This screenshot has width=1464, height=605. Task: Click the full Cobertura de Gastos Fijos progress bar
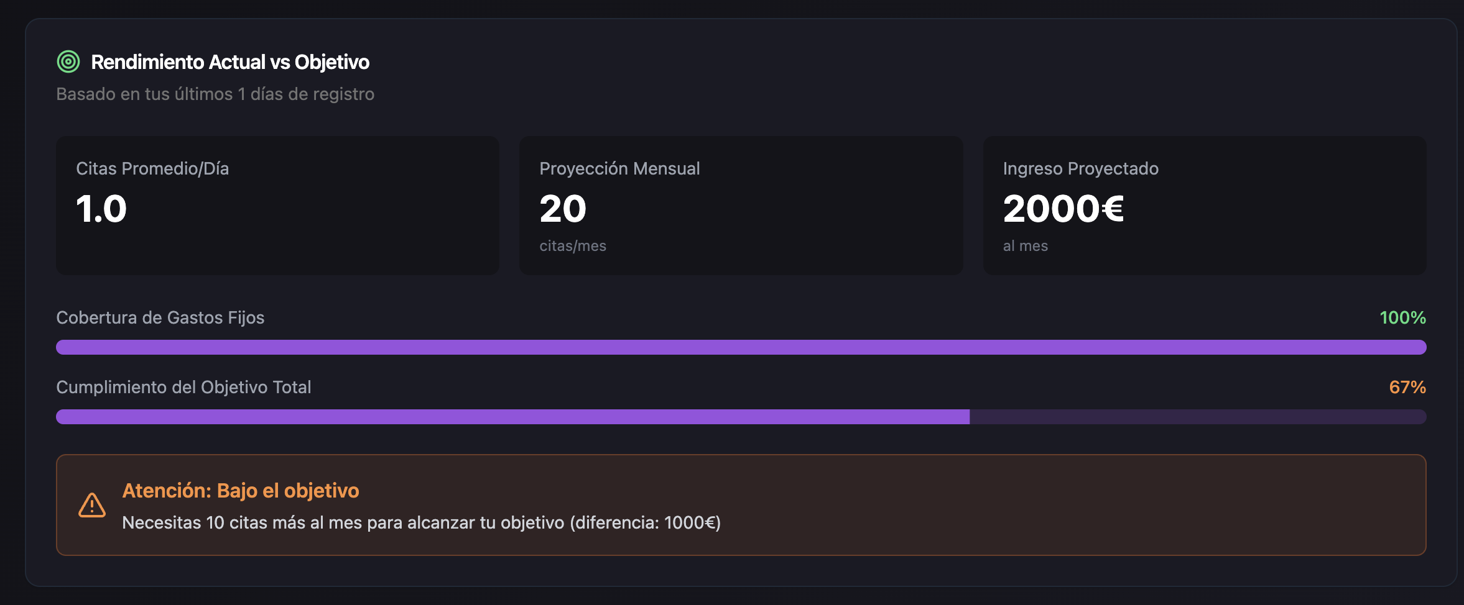[741, 347]
